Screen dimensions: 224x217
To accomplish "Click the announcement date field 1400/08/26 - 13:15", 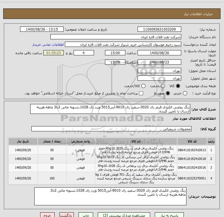I will click(42, 29).
